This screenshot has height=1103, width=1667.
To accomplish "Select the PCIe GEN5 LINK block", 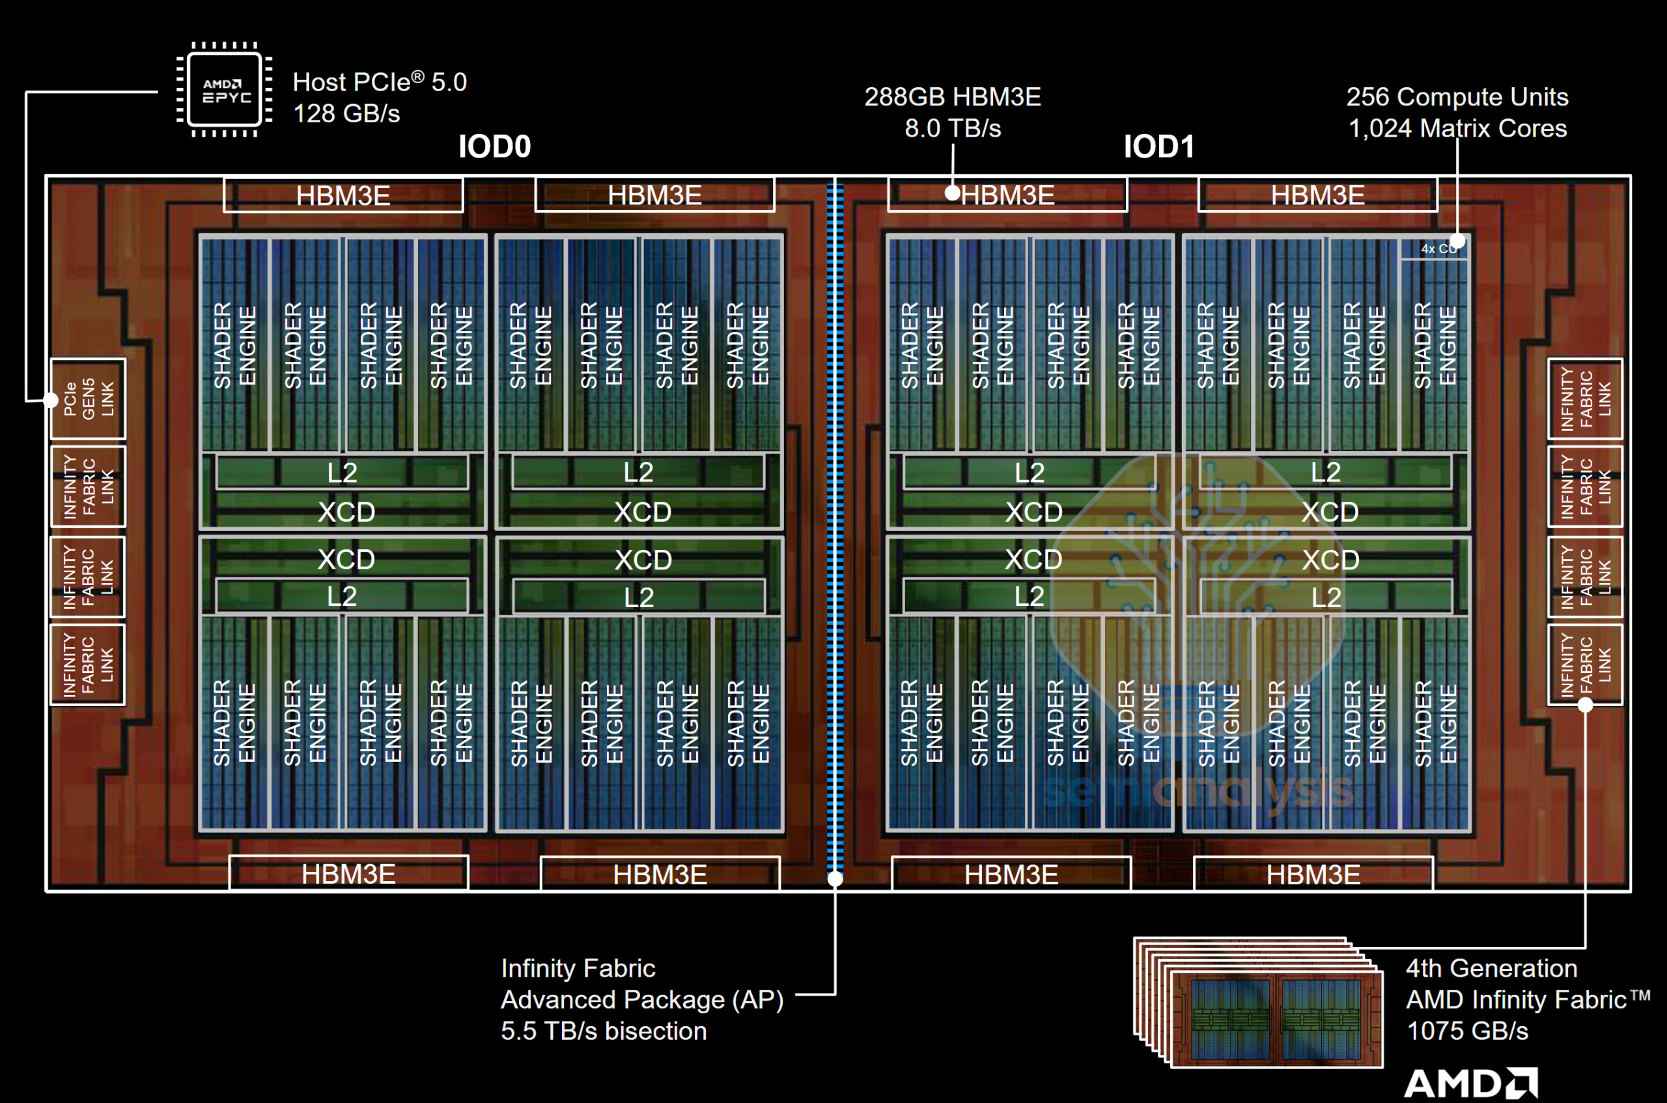I will coord(89,399).
